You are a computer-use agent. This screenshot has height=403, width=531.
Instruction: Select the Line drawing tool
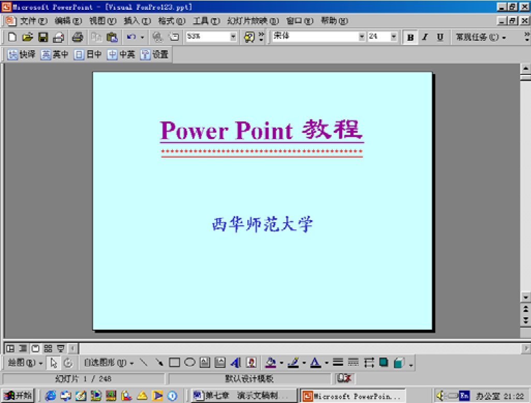click(x=143, y=363)
